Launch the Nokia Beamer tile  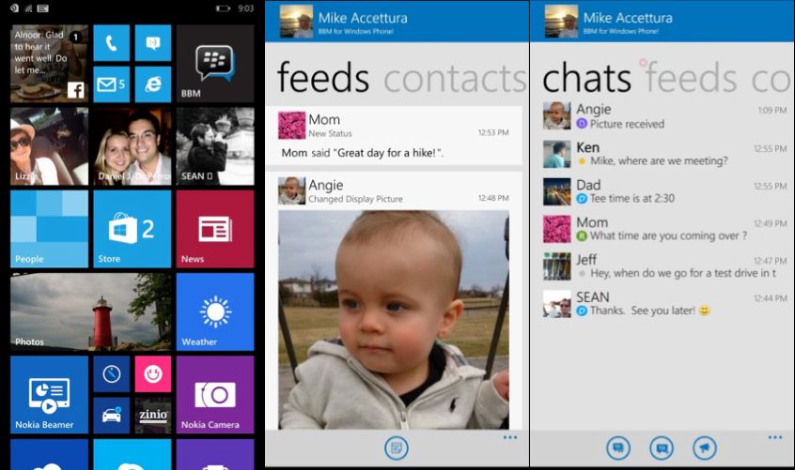pos(49,395)
